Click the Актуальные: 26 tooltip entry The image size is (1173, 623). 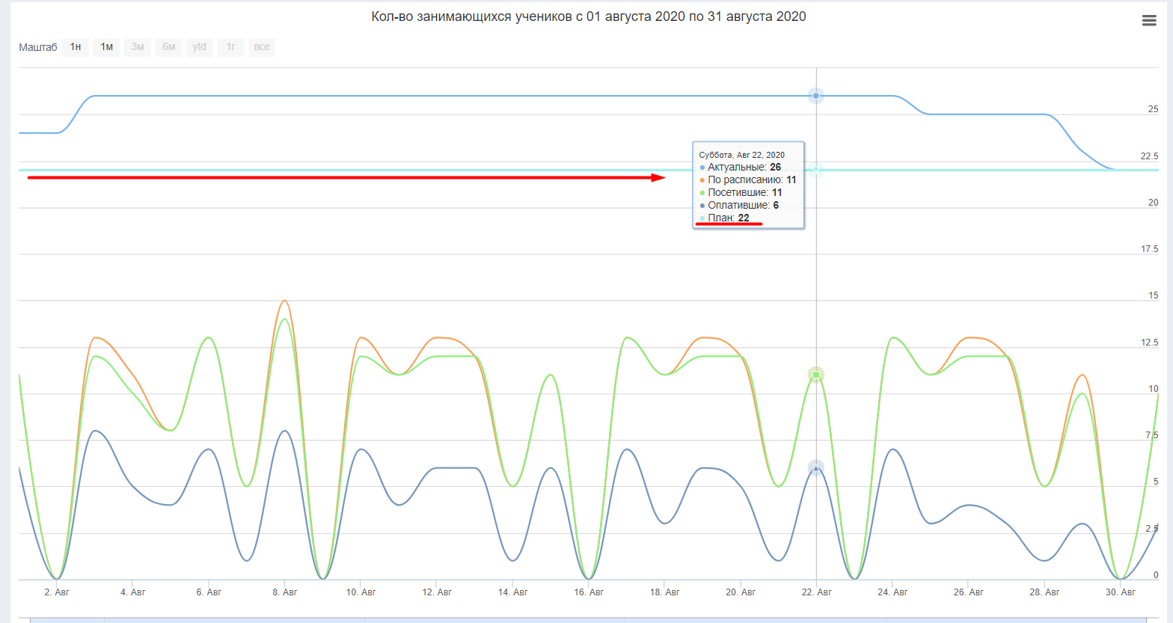click(x=740, y=167)
